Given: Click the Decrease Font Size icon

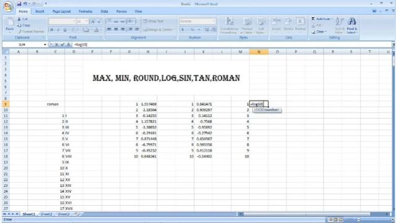Looking at the screenshot, I should point(99,22).
